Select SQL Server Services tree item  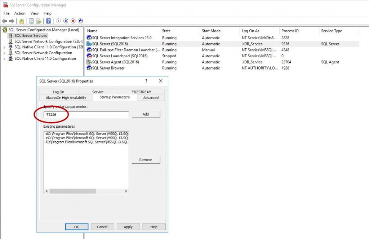point(31,36)
